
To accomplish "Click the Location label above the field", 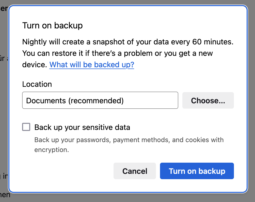I will (37, 84).
